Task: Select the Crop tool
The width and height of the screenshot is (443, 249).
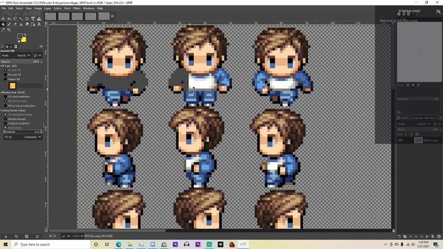Action: (27, 19)
